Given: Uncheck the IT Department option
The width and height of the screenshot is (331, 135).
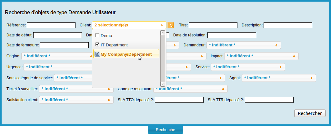Looking at the screenshot, I should pyautogui.click(x=97, y=44).
